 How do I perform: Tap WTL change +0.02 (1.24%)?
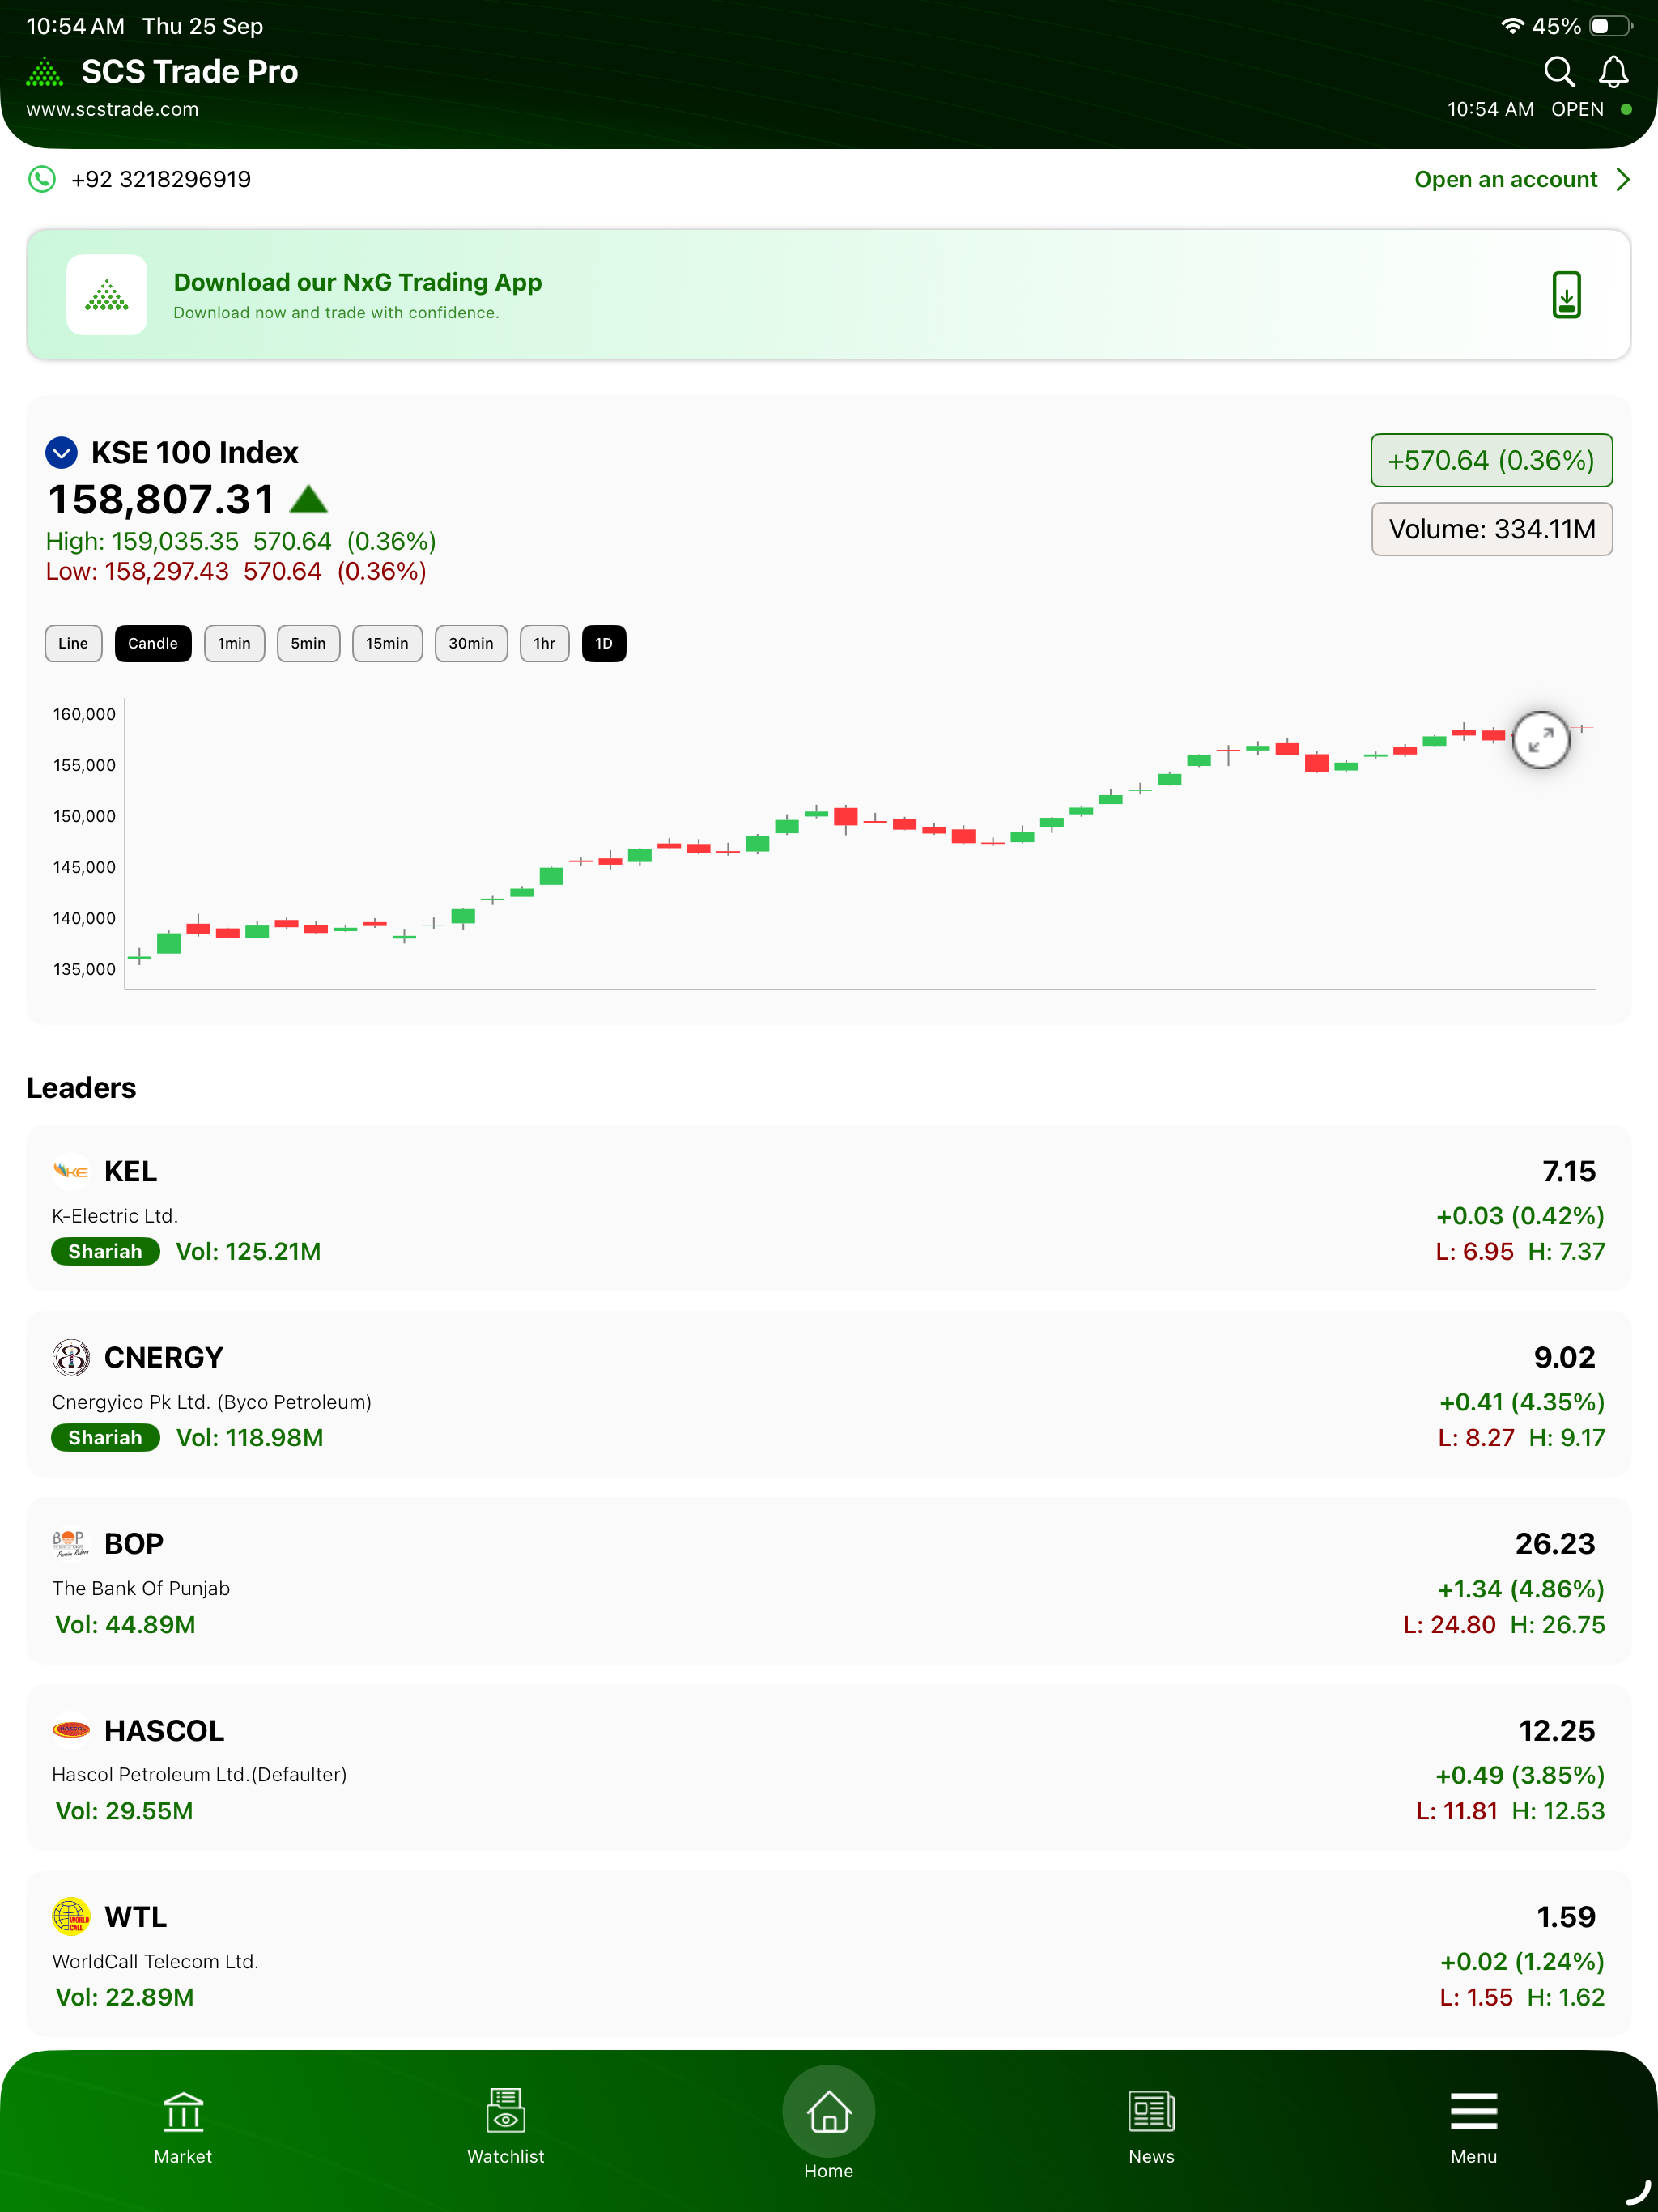click(x=1521, y=1960)
